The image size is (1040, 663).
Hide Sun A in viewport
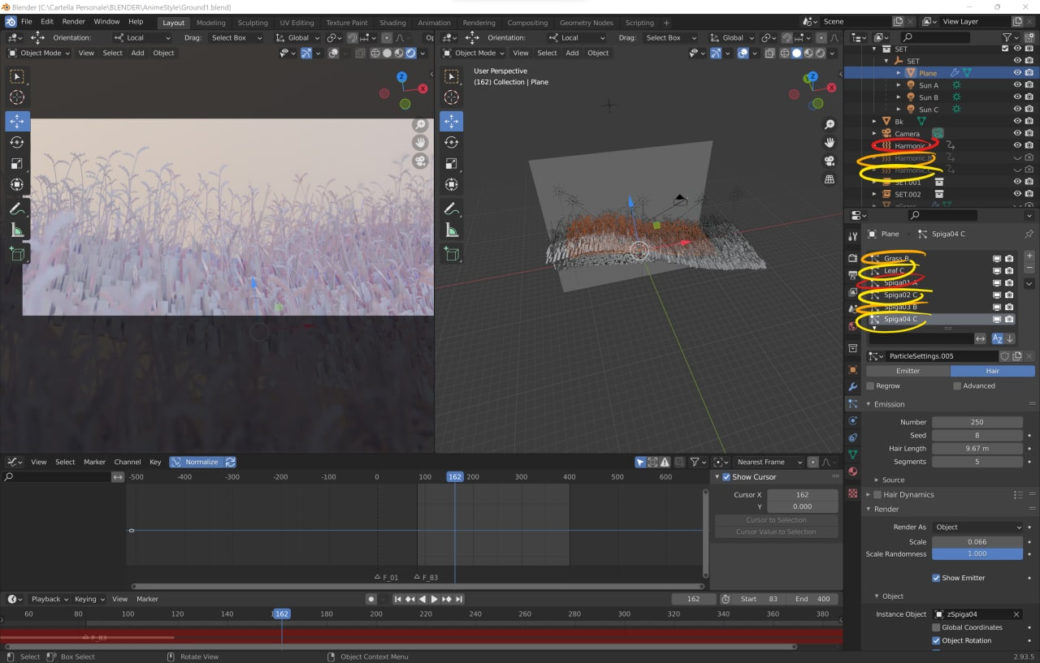[x=1017, y=85]
